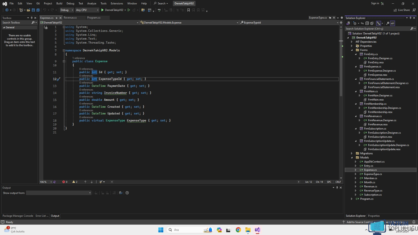Screen dimensions: 418x235
Task: Collapse the namespace block outlining toggle
Action: [64, 50]
